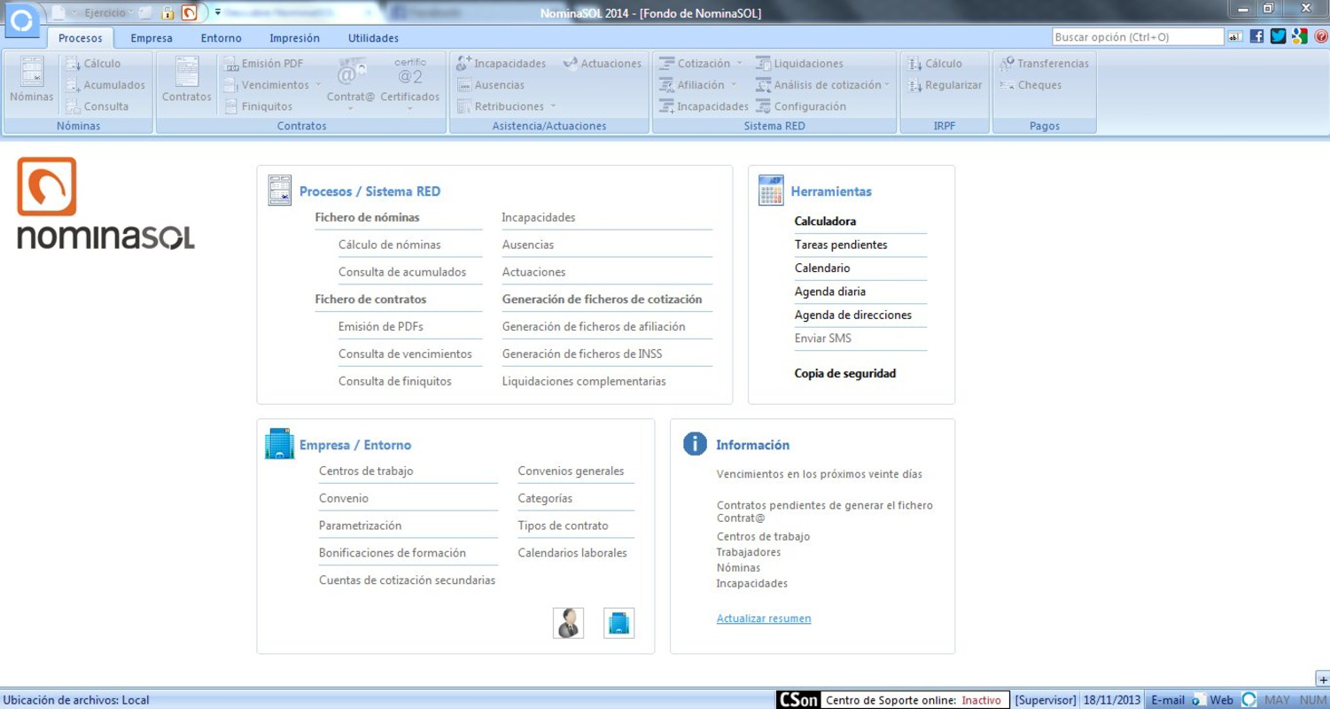The width and height of the screenshot is (1330, 709).
Task: Expand the Contrat@ dropdown button
Action: pyautogui.click(x=351, y=109)
